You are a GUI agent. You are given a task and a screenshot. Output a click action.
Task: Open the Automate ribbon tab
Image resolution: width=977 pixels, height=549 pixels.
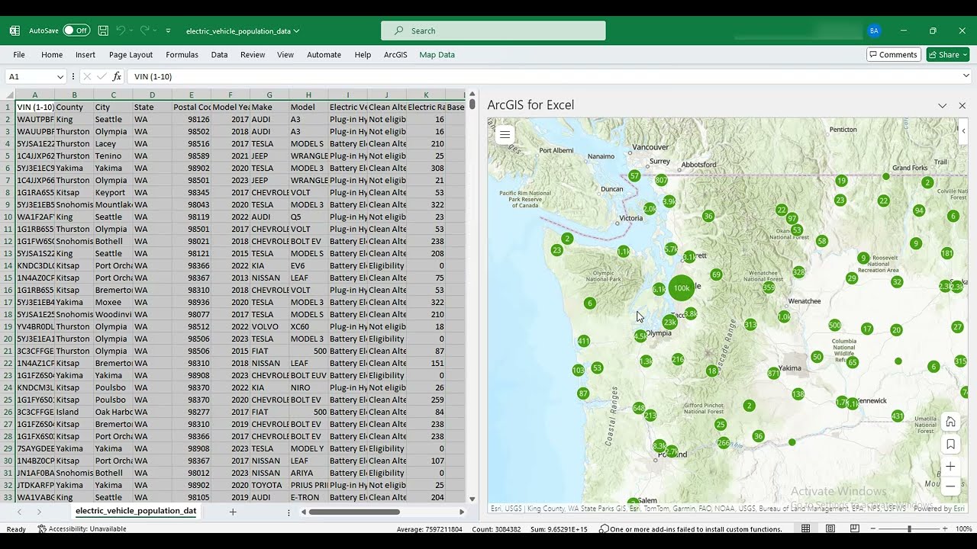[x=324, y=54]
